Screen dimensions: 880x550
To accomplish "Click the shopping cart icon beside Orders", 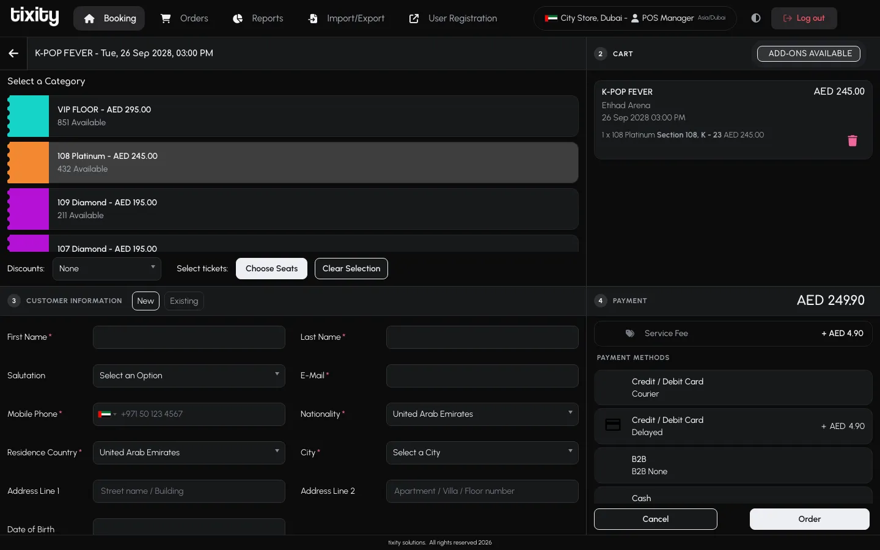I will pyautogui.click(x=166, y=18).
